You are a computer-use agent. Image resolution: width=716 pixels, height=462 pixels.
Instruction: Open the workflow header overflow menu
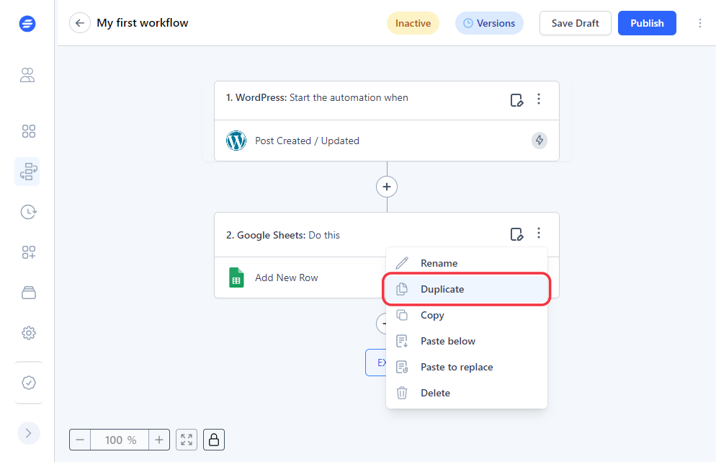point(699,23)
